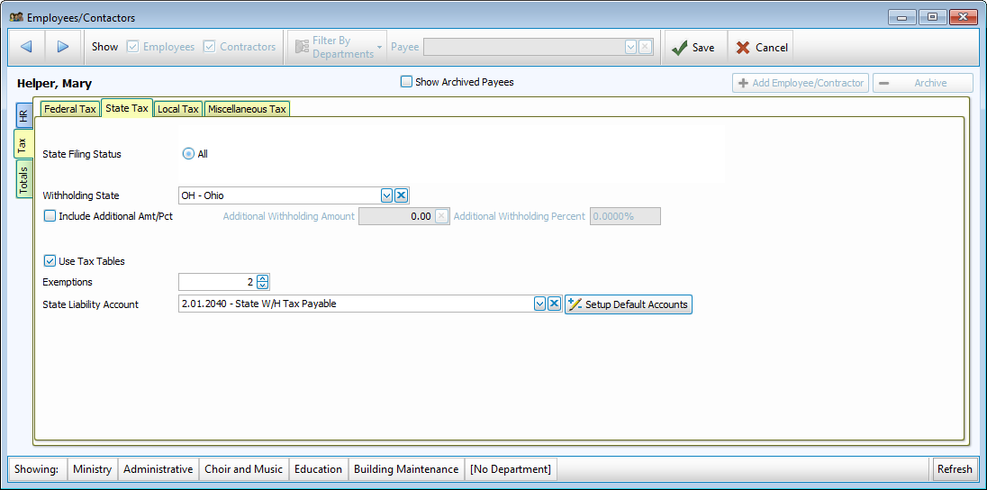The image size is (987, 490).
Task: Open Setup Default Accounts wizard
Action: tap(629, 304)
